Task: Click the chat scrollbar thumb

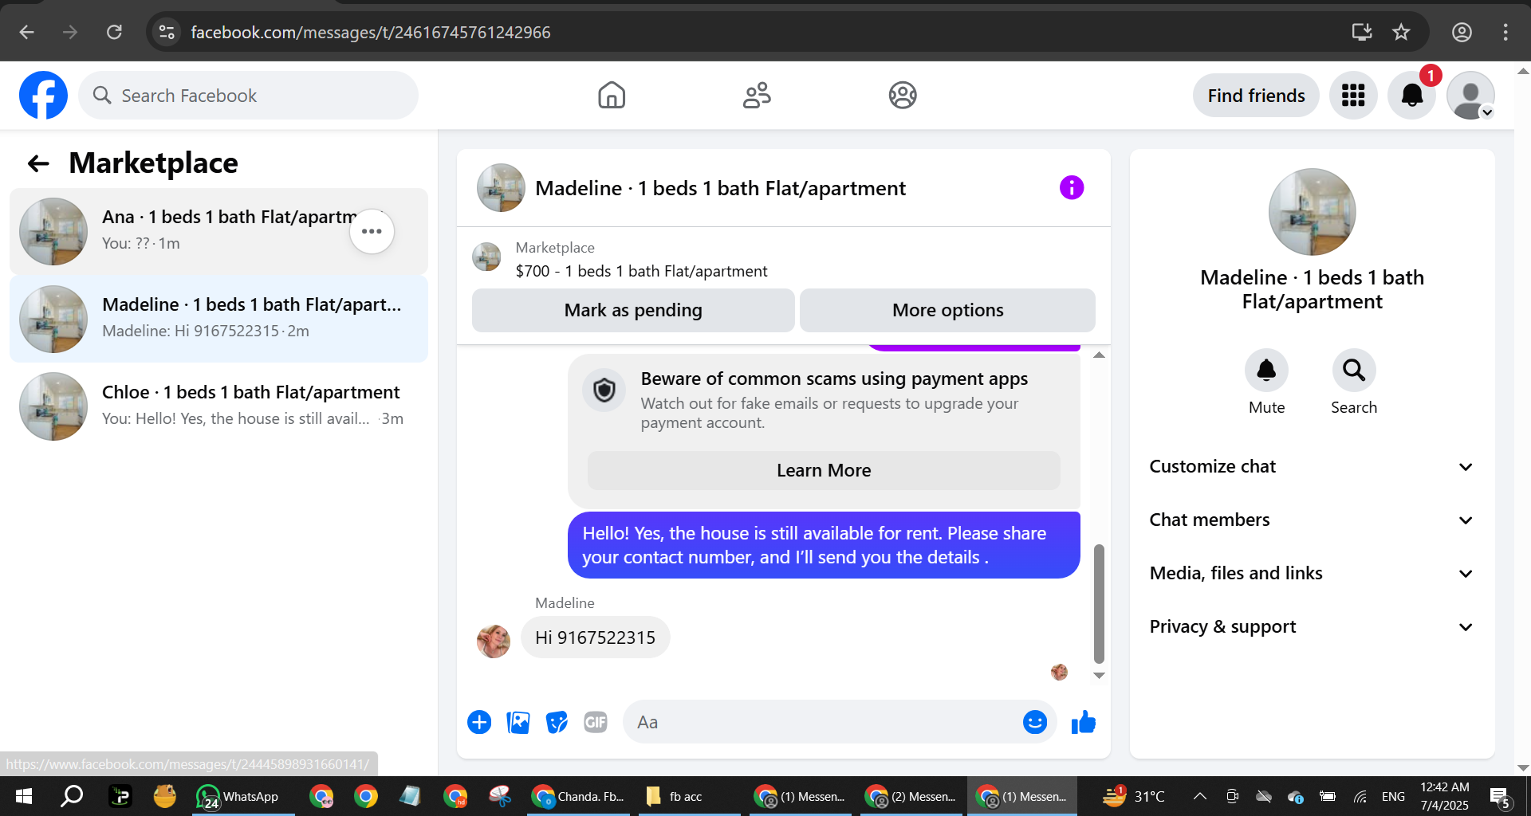Action: point(1099,604)
